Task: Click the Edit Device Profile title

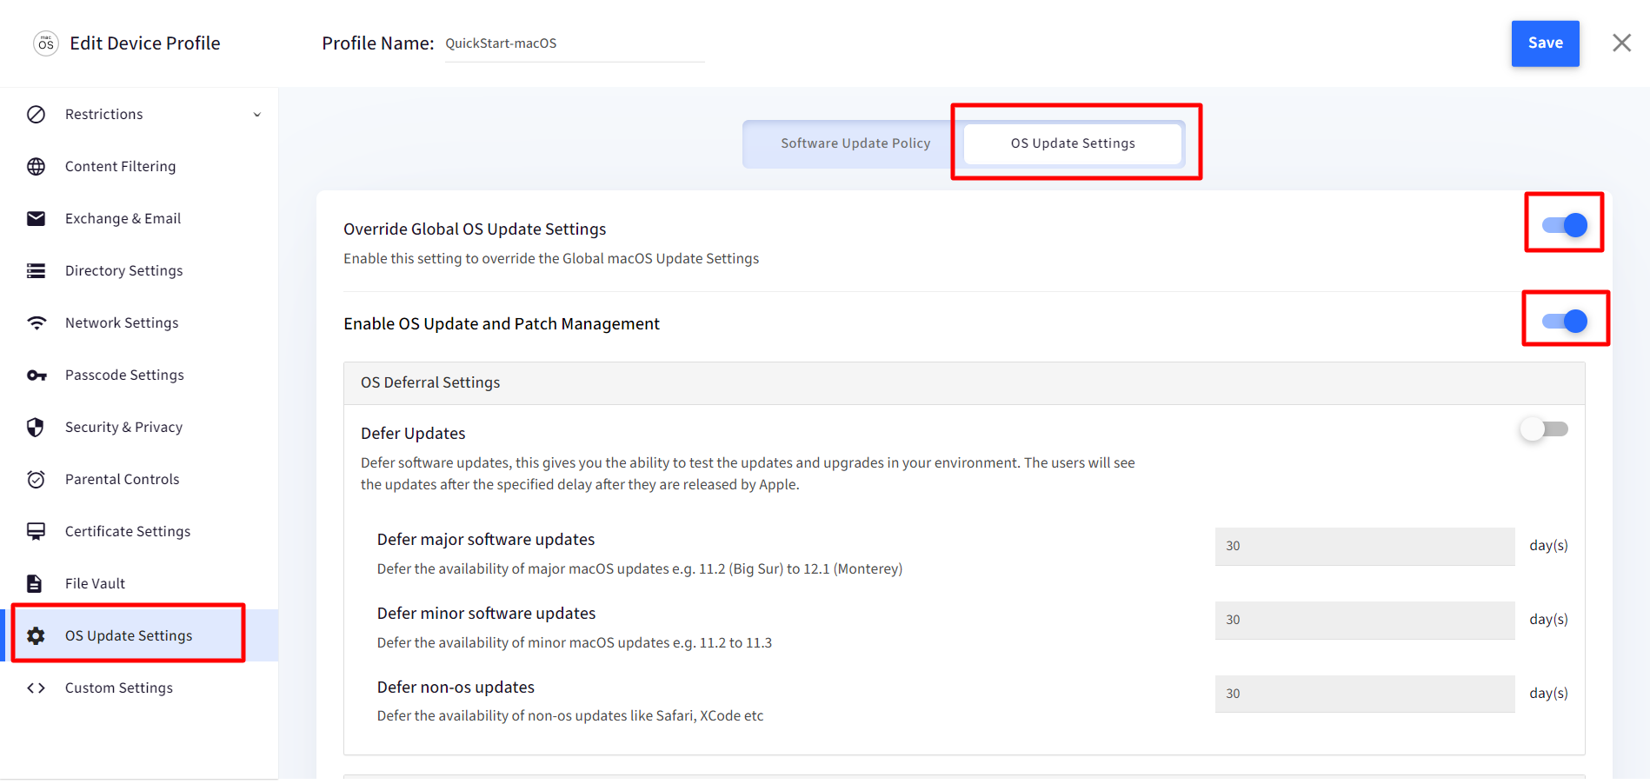Action: [x=145, y=43]
